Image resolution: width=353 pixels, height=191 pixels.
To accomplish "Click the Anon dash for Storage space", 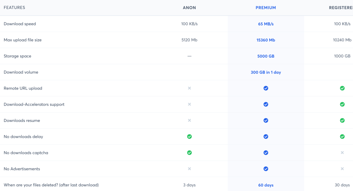I will [189, 56].
